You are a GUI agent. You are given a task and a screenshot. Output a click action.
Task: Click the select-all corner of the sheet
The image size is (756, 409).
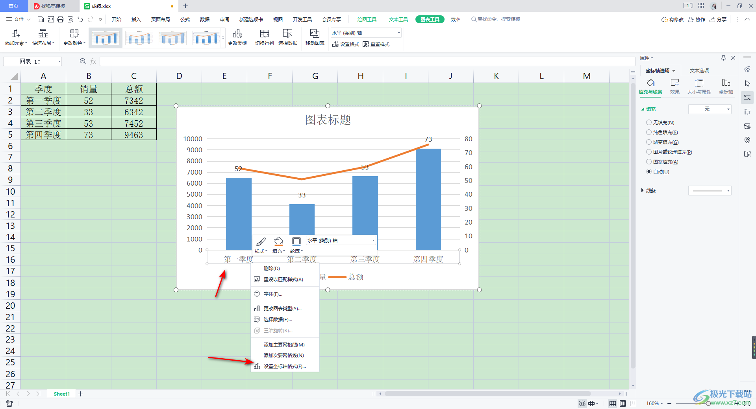14,76
